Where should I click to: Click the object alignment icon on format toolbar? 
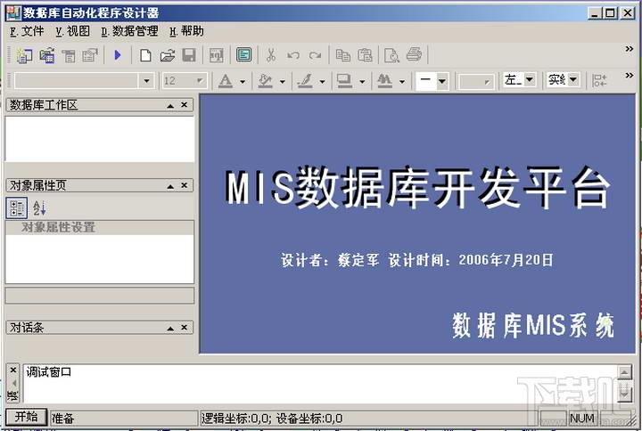600,80
